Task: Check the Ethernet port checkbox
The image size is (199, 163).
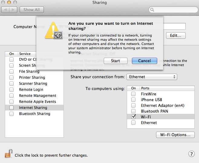Action: [x=133, y=123]
